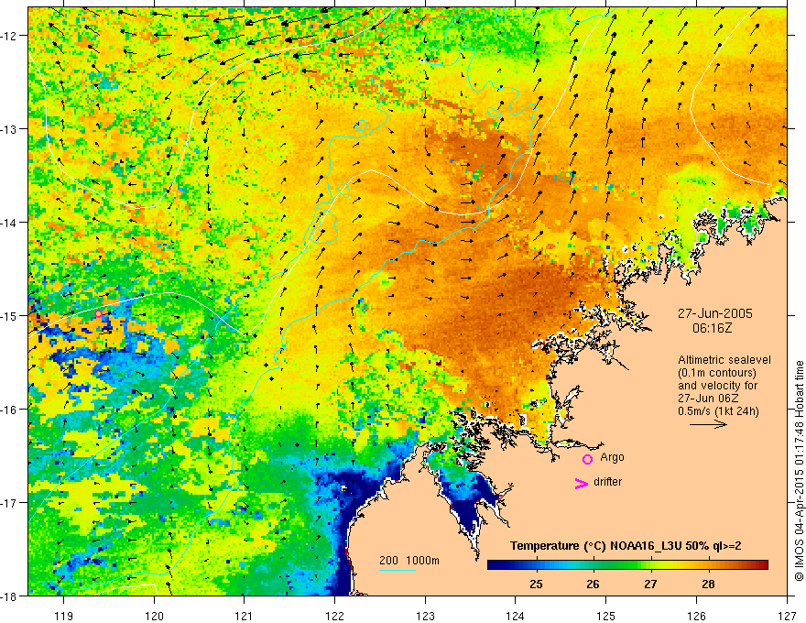Click the cyan isobath legend line
Image resolution: width=806 pixels, height=623 pixels.
pos(398,570)
